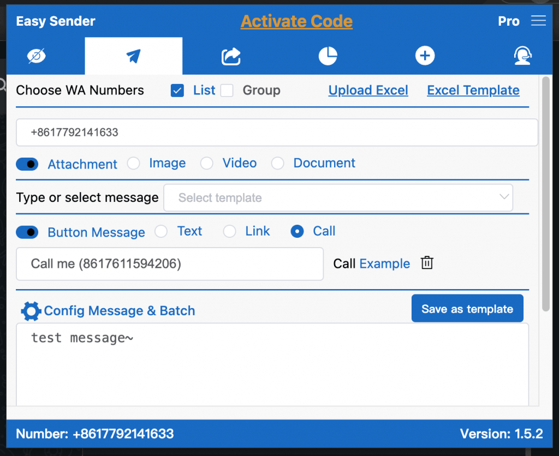Click the plus icon to add new item
The image size is (559, 456).
[425, 55]
